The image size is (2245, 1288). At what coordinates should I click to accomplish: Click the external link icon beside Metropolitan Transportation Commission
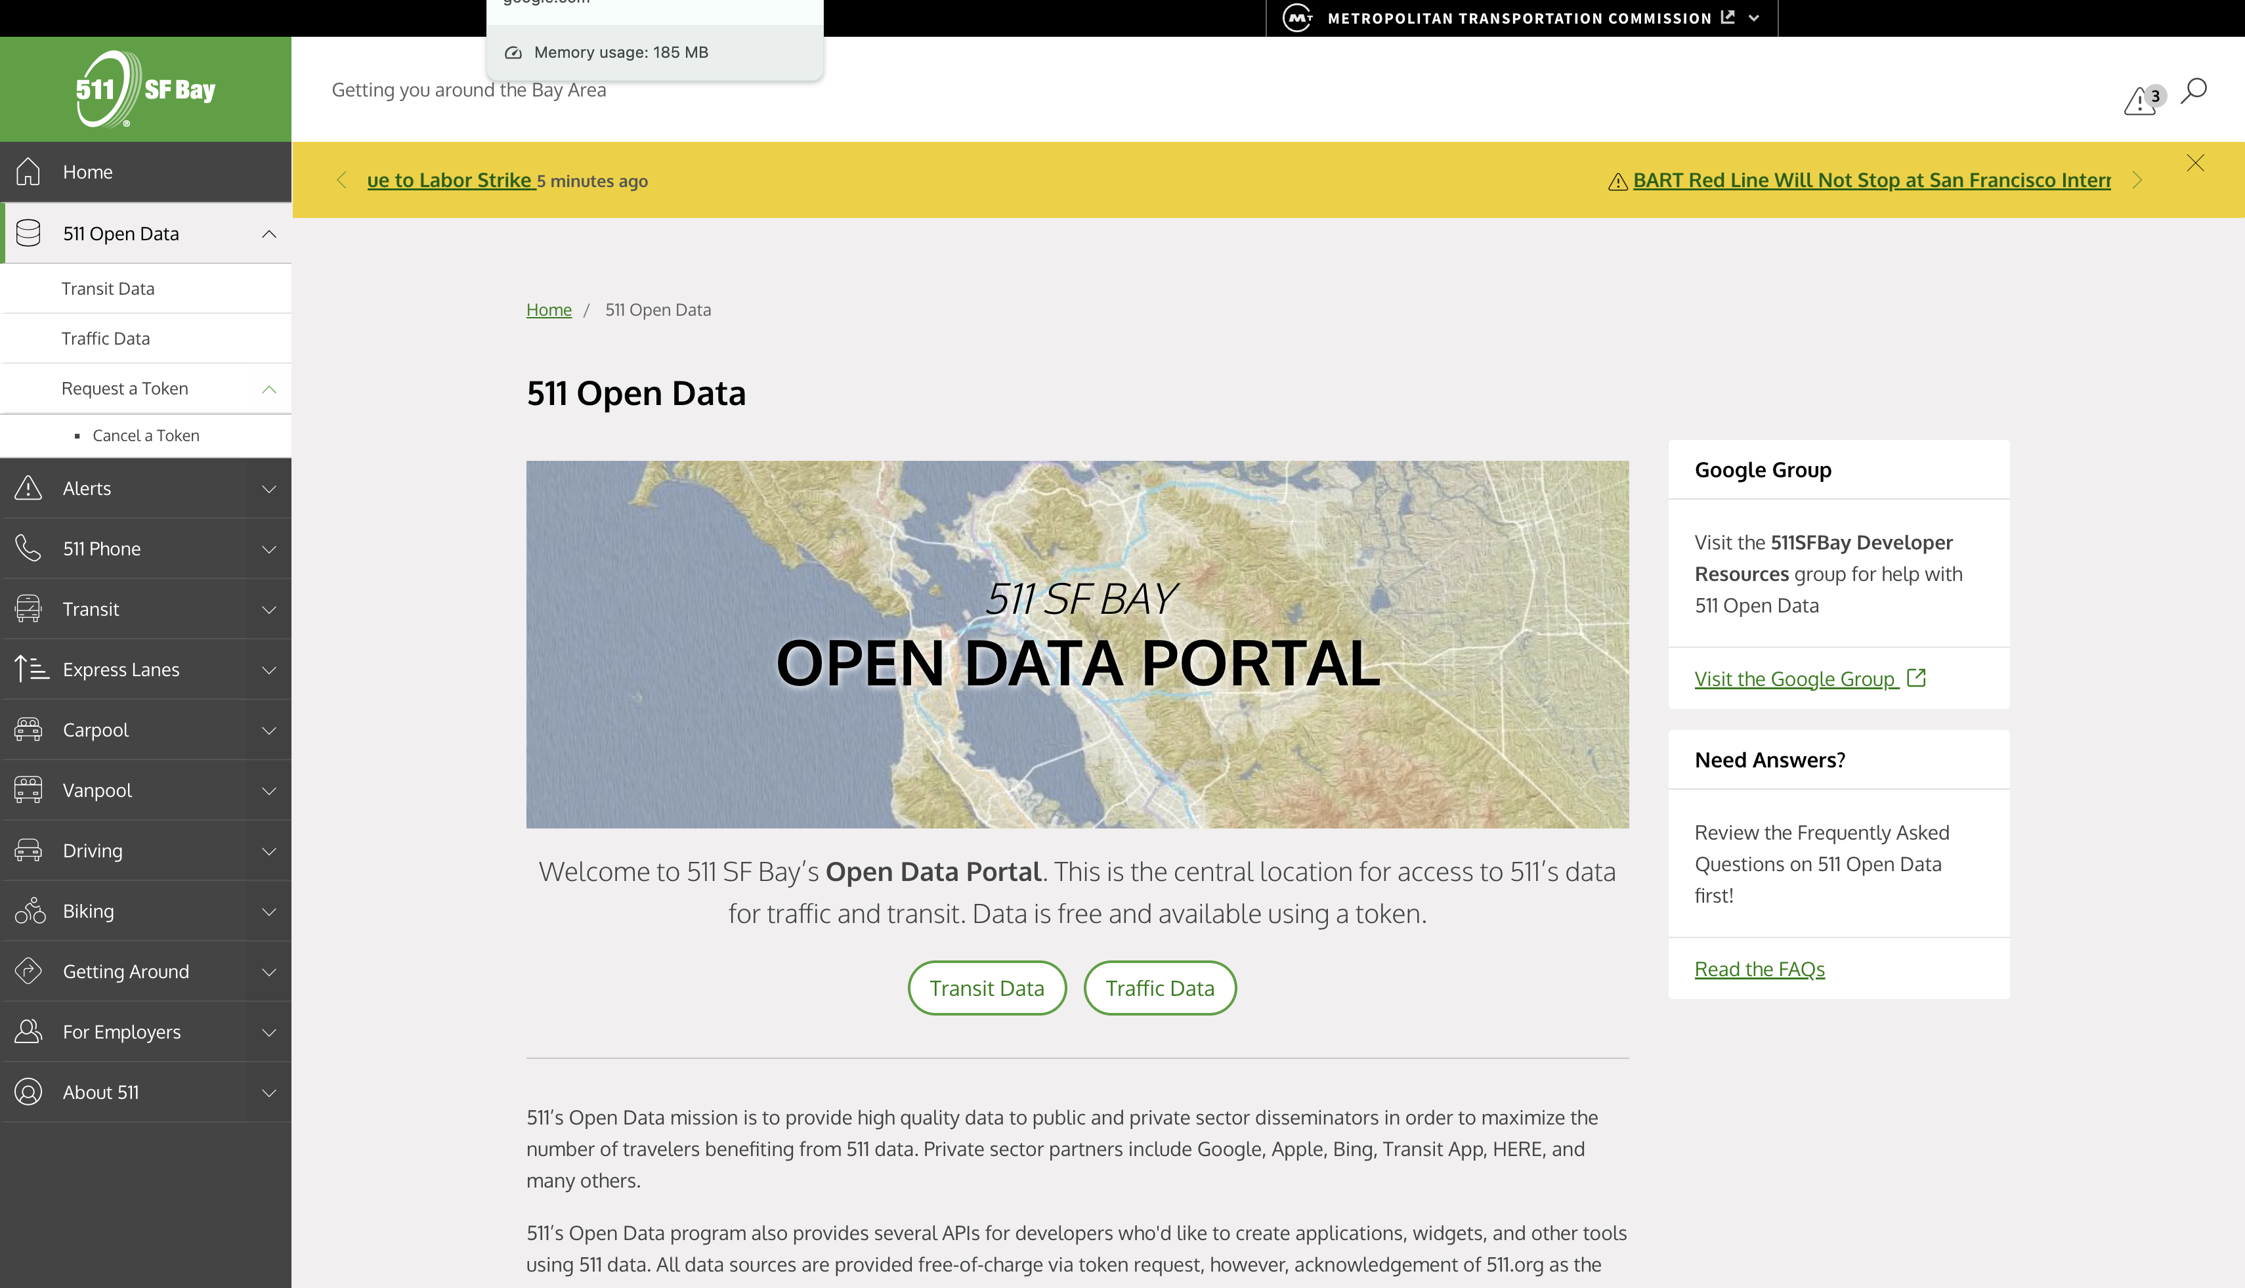[x=1728, y=17]
